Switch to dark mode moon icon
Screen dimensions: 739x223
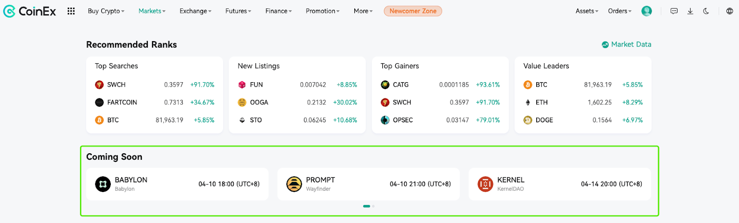click(x=706, y=11)
